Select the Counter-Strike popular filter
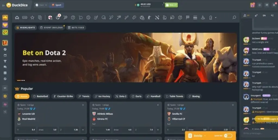Screen dimensions: 278x140 point(63,96)
